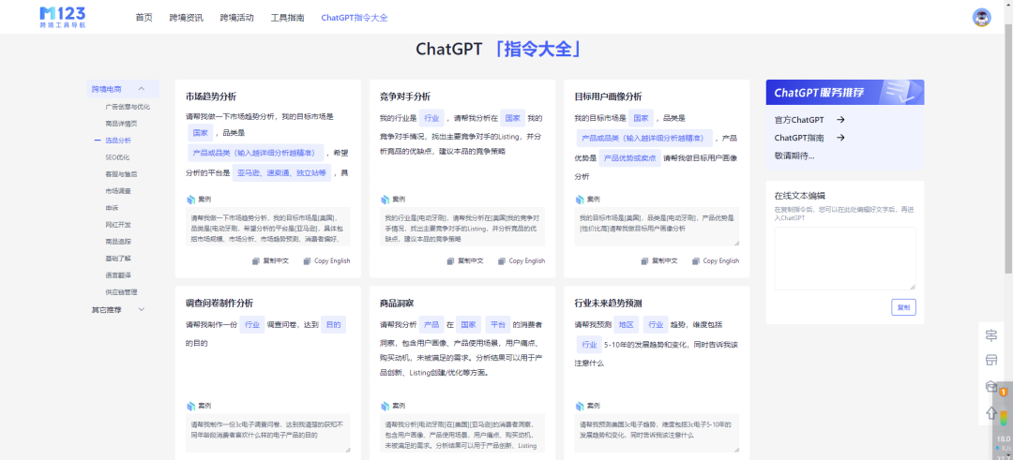Click the 国家 placeholder in 市场趋势分析 card

click(x=201, y=134)
